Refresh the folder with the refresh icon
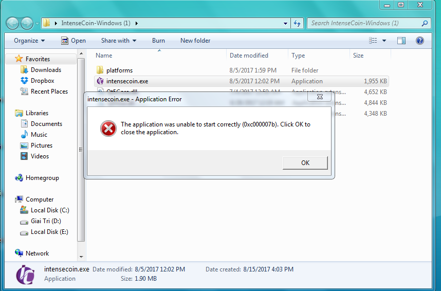441x291 pixels. pyautogui.click(x=297, y=23)
